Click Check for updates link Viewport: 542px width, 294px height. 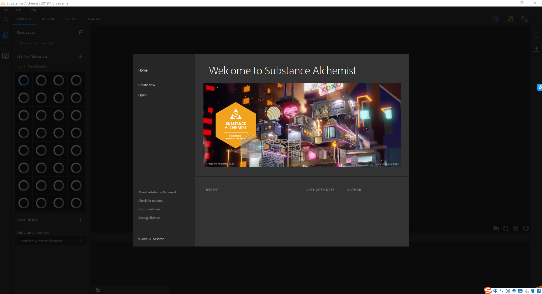coord(150,201)
